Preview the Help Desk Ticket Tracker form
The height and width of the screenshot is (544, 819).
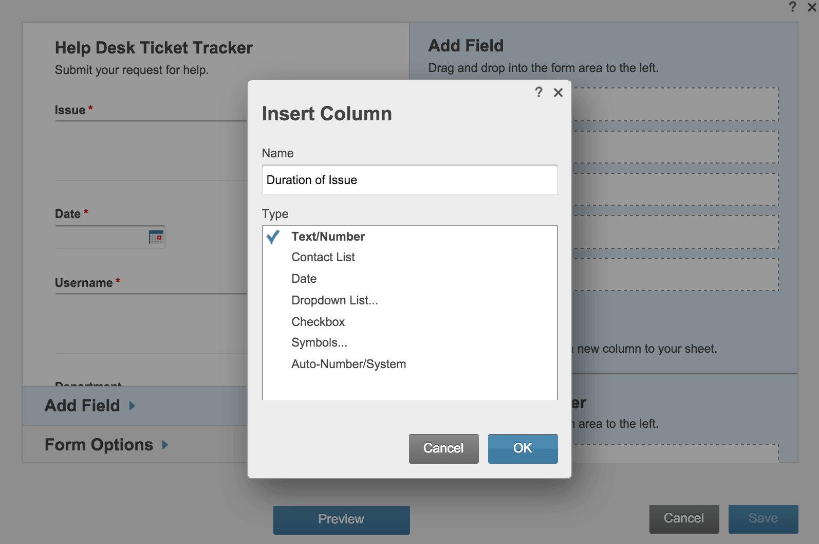[x=341, y=519]
